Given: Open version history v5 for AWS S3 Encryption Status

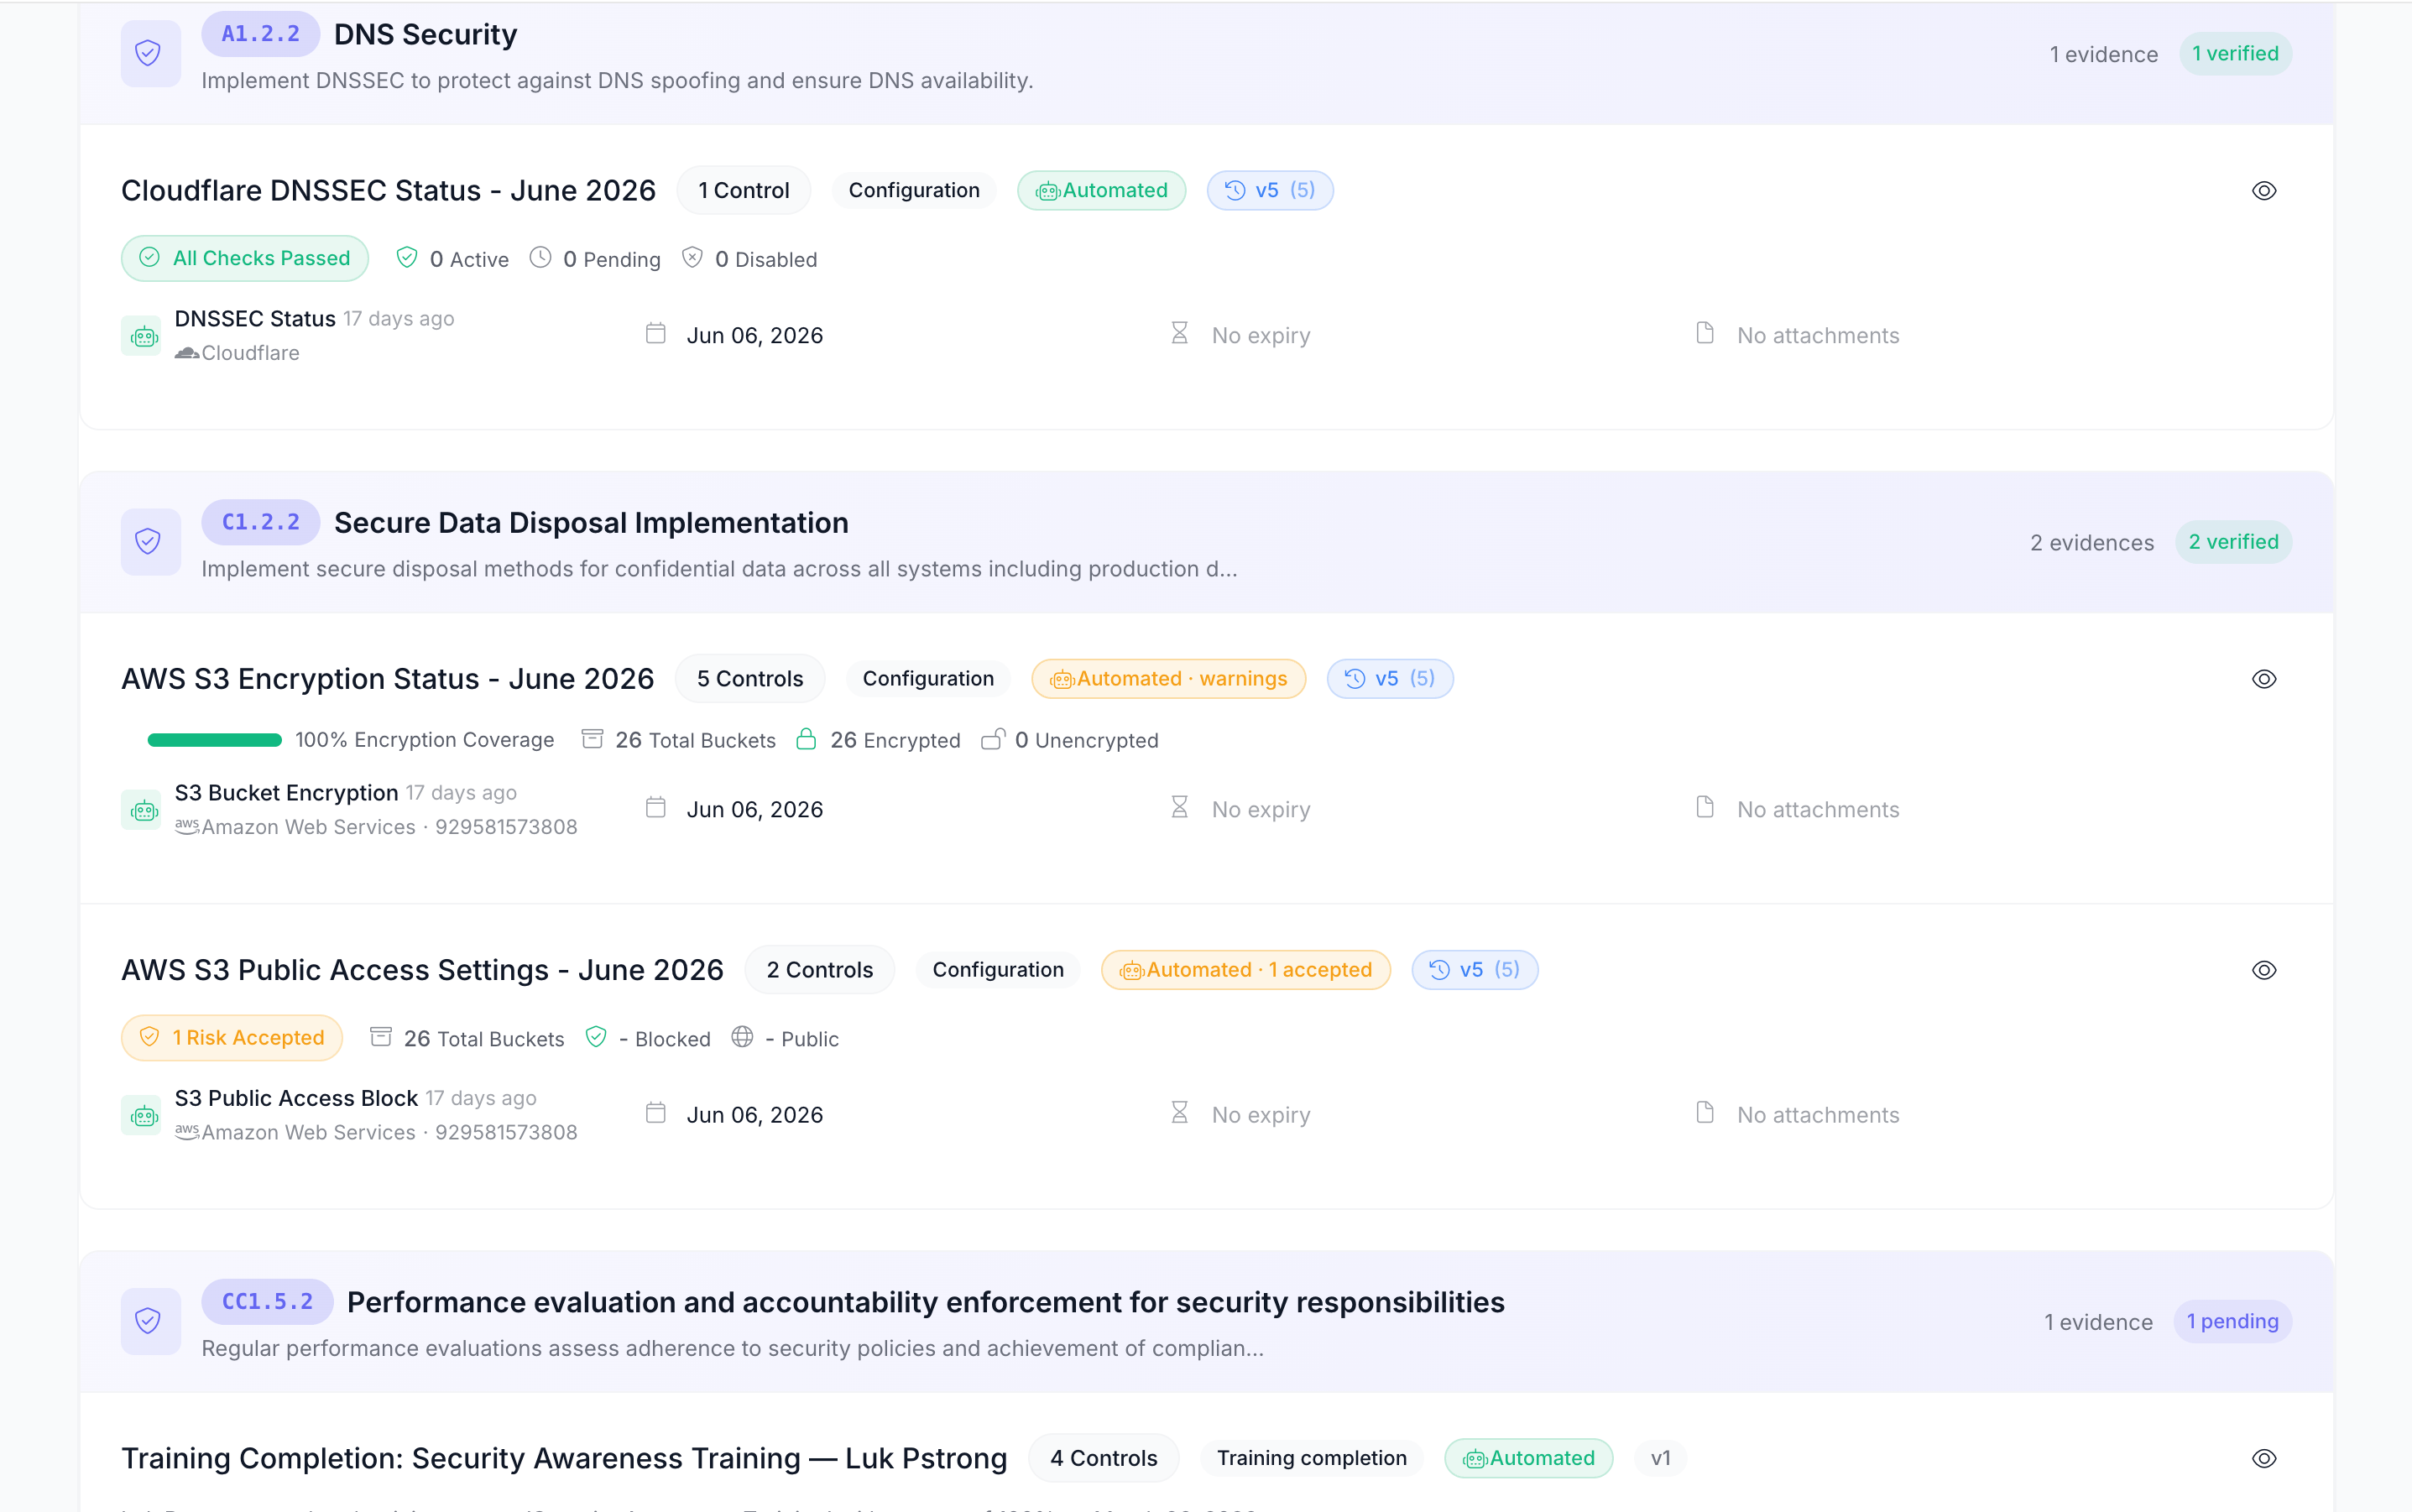Looking at the screenshot, I should 1390,679.
